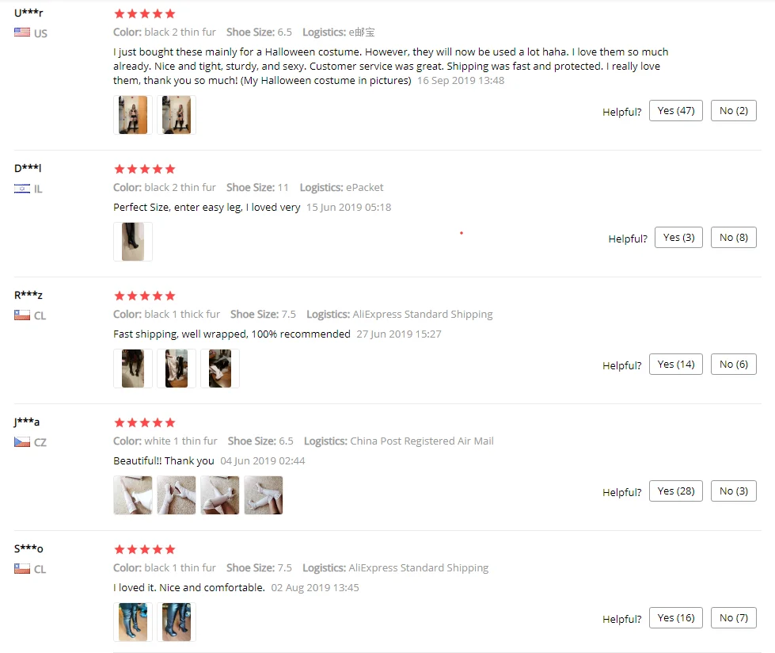Click the Czech flag icon beside CZ

pos(21,441)
